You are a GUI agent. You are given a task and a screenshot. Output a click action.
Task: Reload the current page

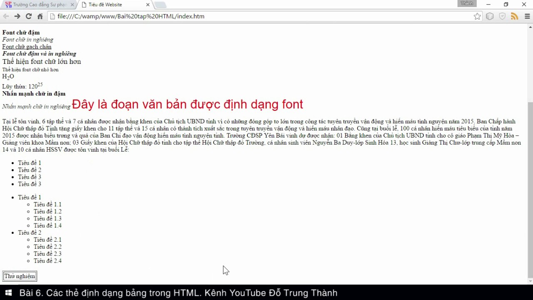[x=28, y=16]
